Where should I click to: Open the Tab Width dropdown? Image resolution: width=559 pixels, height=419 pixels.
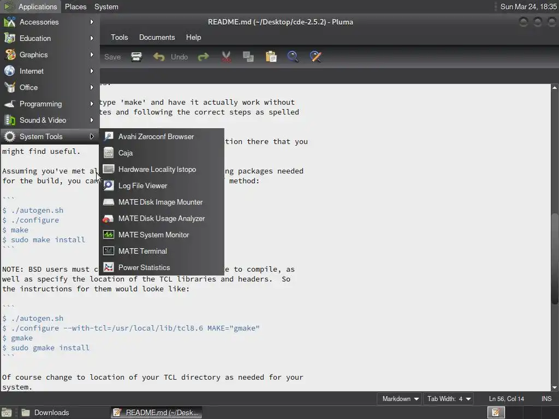449,399
